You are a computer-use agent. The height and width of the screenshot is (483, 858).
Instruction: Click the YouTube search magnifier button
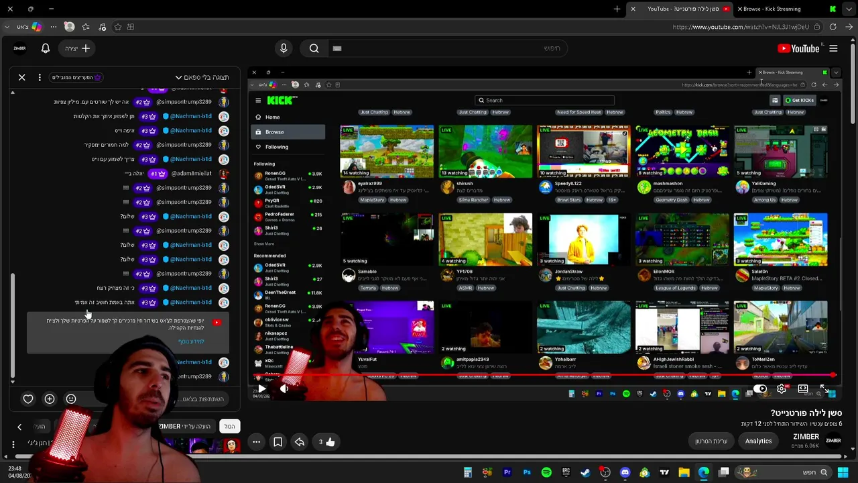[x=314, y=48]
